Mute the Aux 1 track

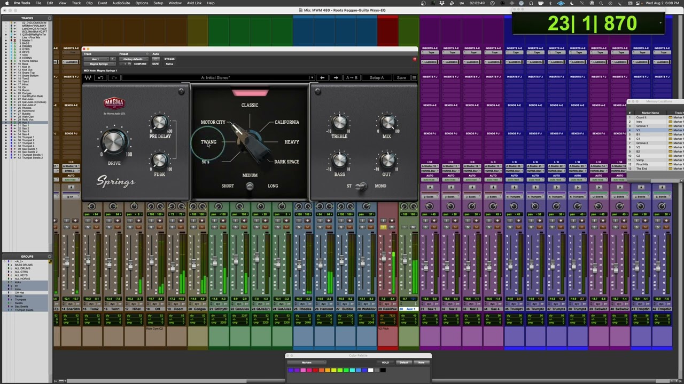pyautogui.click(x=413, y=227)
